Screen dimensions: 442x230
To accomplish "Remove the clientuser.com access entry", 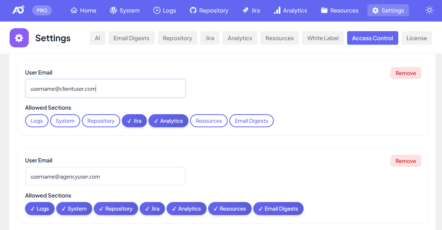I will coord(405,73).
